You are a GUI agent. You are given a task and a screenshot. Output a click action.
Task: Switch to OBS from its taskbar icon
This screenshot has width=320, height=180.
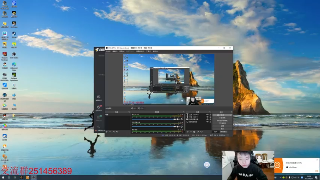(34, 178)
